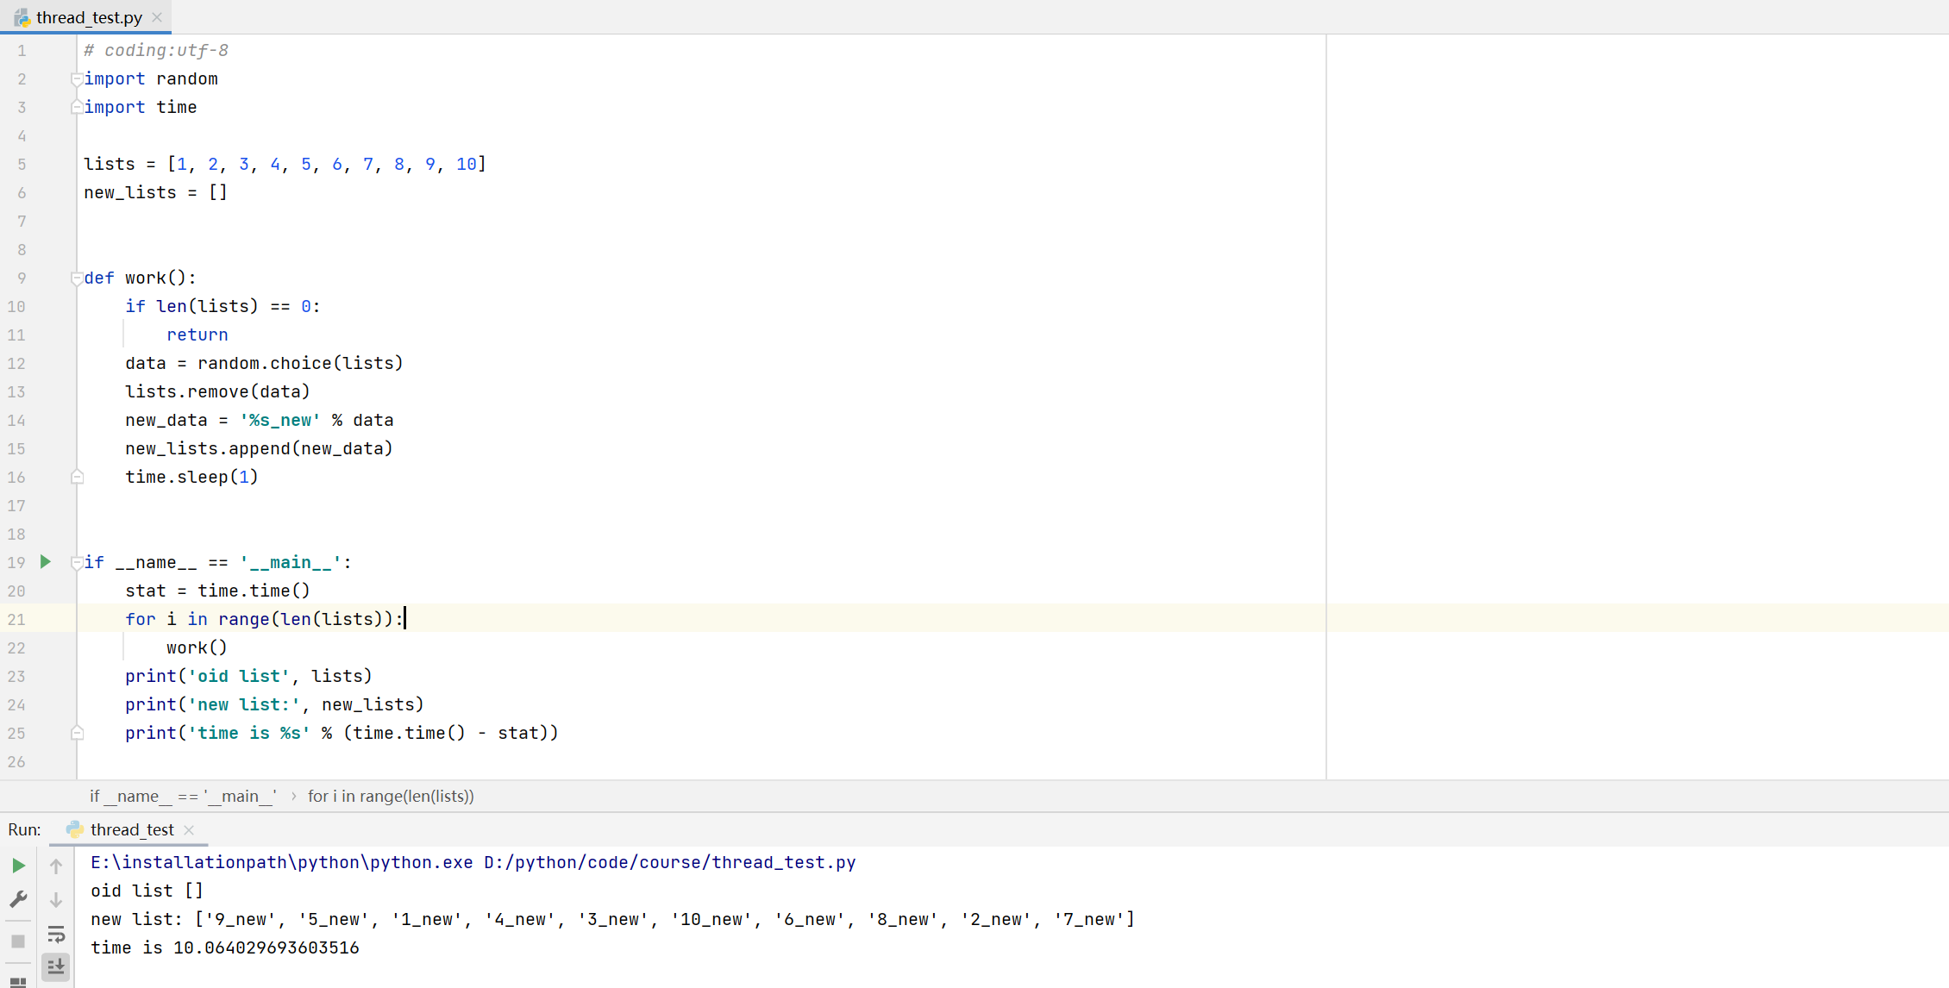Click on the print('oid list', lists) line
Viewport: 1949px width, 988px height.
click(x=248, y=676)
